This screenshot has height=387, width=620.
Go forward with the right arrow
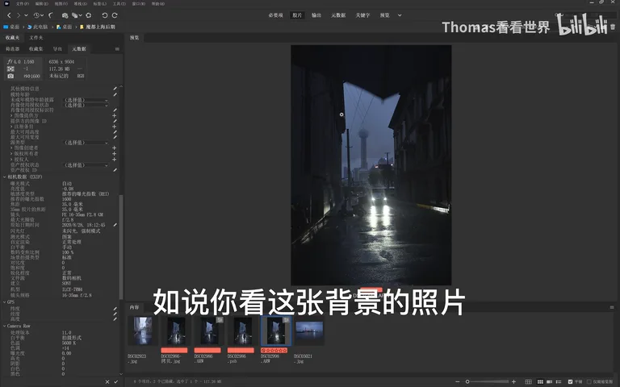19,15
